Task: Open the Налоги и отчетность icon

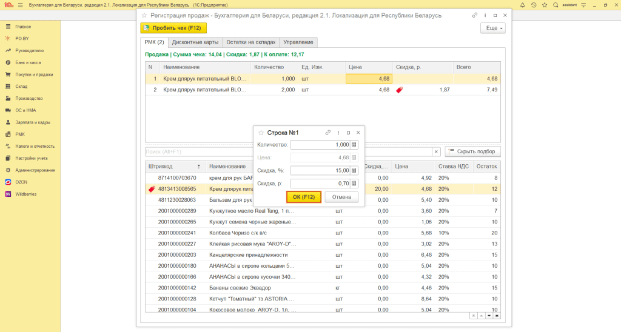Action: [8, 146]
